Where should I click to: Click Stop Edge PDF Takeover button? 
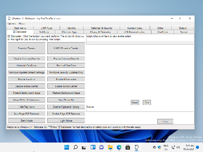pos(26,113)
